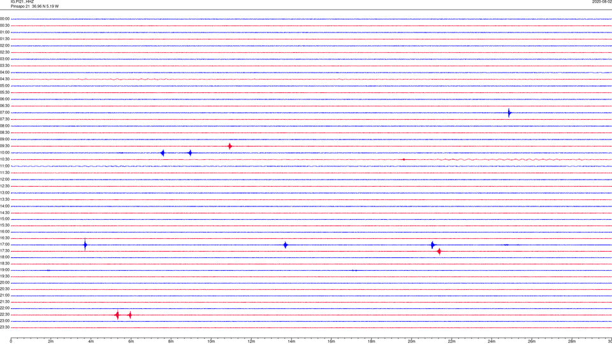Click the 17:00 trace spike just before 4m
Image resolution: width=612 pixels, height=344 pixels.
coord(85,245)
